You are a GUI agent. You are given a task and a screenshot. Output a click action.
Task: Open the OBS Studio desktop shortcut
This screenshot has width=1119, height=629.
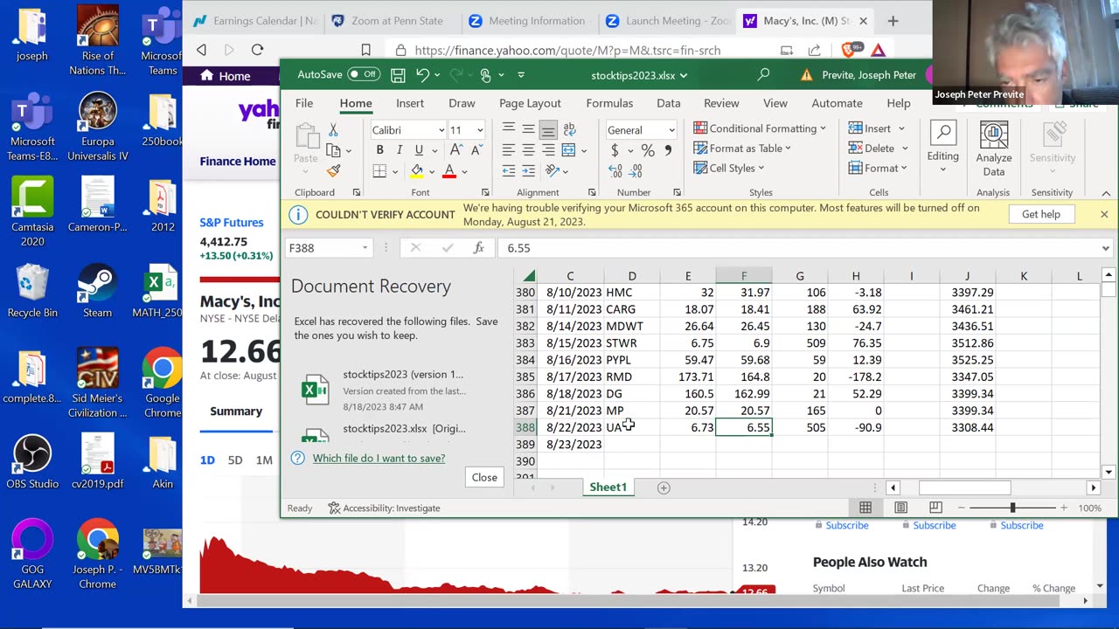[x=32, y=461]
